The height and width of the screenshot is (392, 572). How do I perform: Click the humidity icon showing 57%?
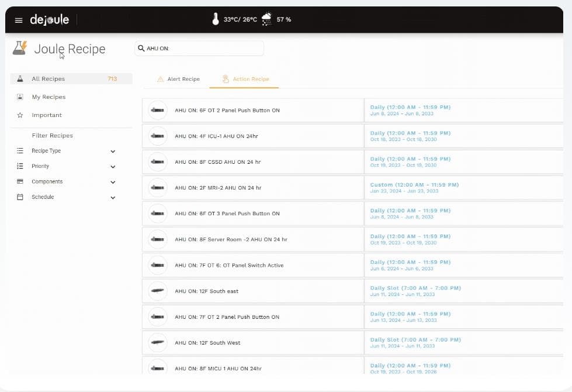[x=266, y=19]
